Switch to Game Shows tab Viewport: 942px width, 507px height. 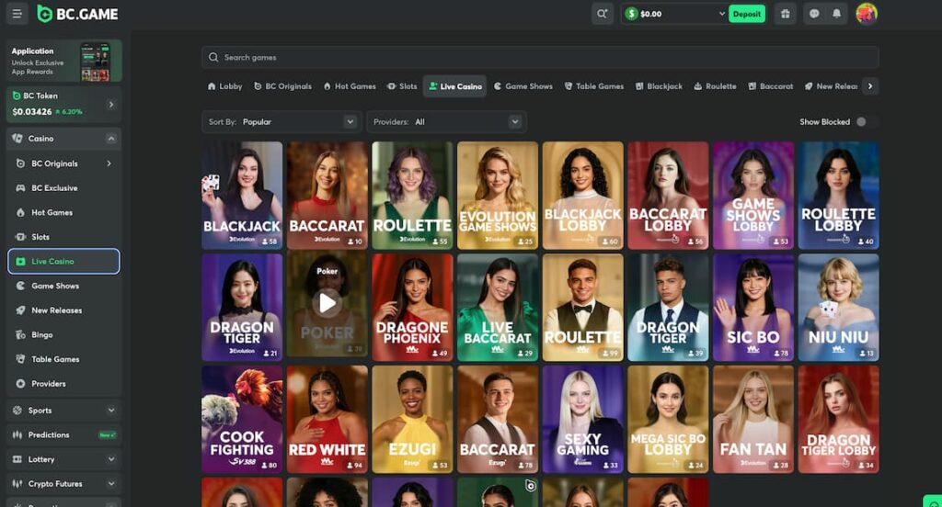point(523,86)
